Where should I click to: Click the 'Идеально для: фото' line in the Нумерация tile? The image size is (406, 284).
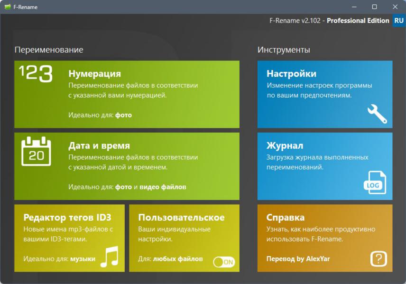pyautogui.click(x=100, y=115)
